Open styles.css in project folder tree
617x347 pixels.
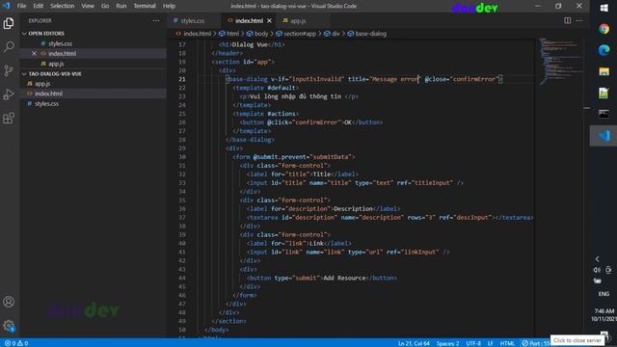(x=46, y=104)
